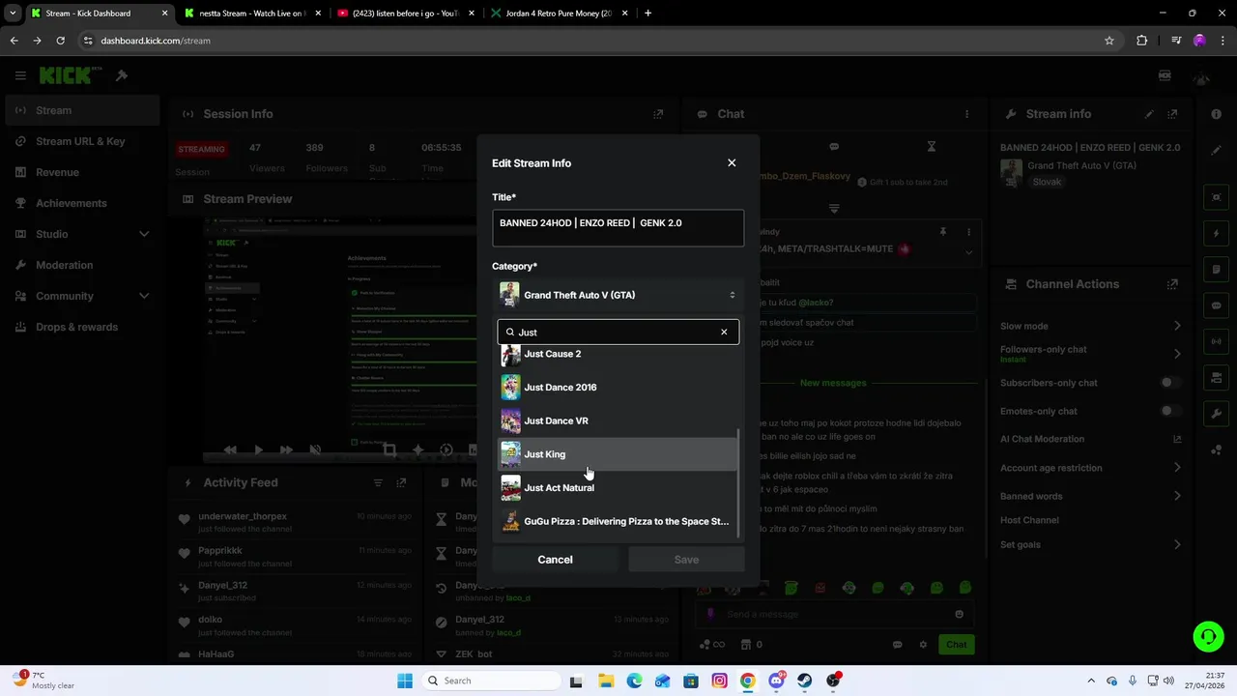Select Just Cause 2 category
Screen dimensions: 1237x696
click(618, 355)
